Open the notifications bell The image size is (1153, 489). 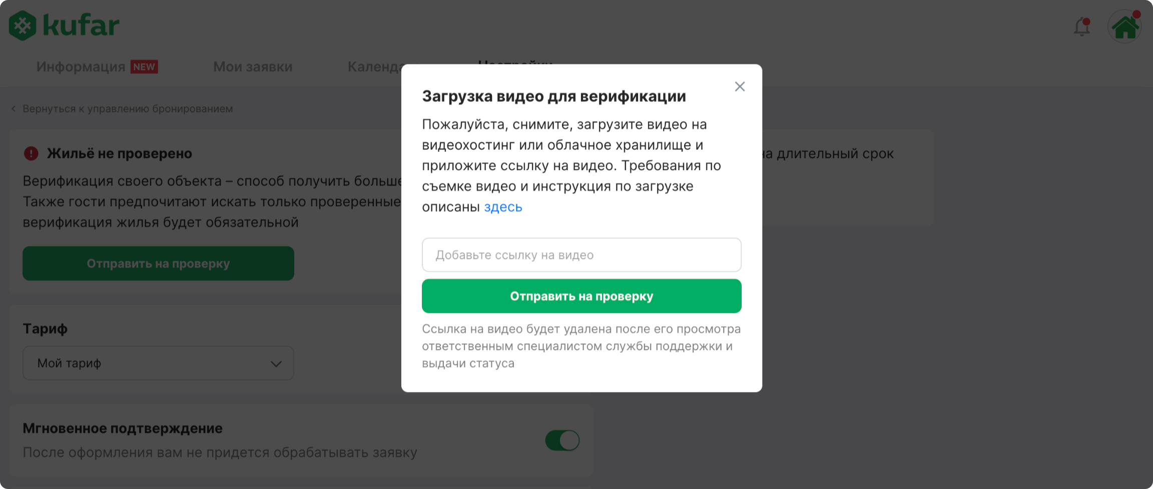(x=1082, y=26)
